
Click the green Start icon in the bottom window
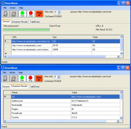click(22, 79)
